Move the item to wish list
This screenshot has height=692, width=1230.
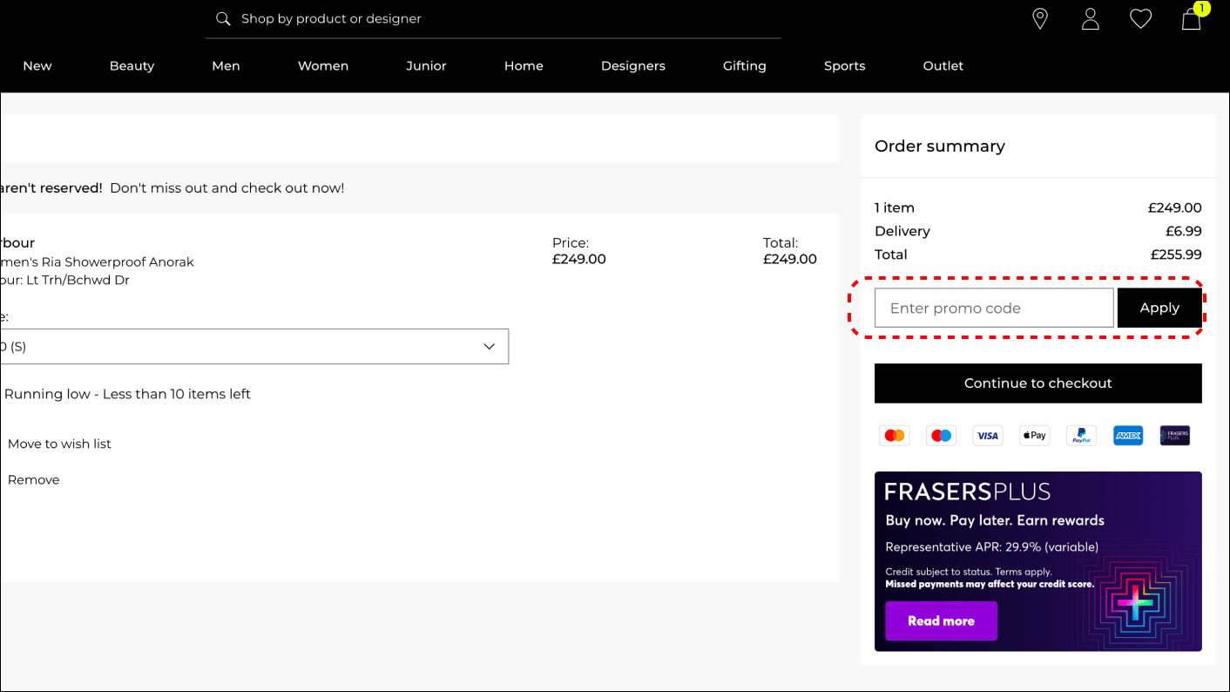(x=59, y=444)
